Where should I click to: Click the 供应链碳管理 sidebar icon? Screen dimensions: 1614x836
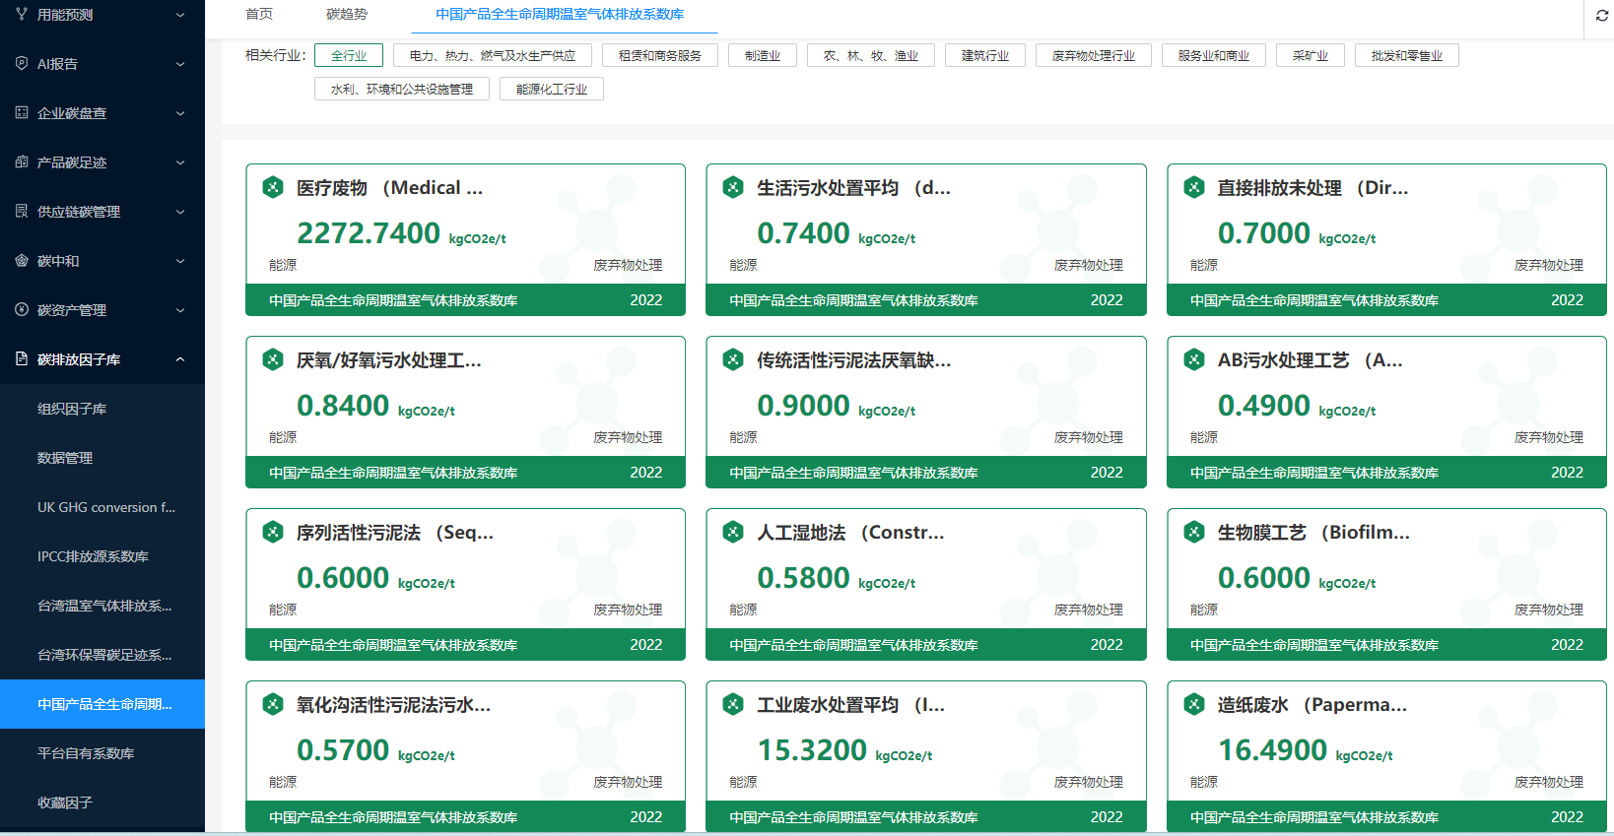coord(22,212)
